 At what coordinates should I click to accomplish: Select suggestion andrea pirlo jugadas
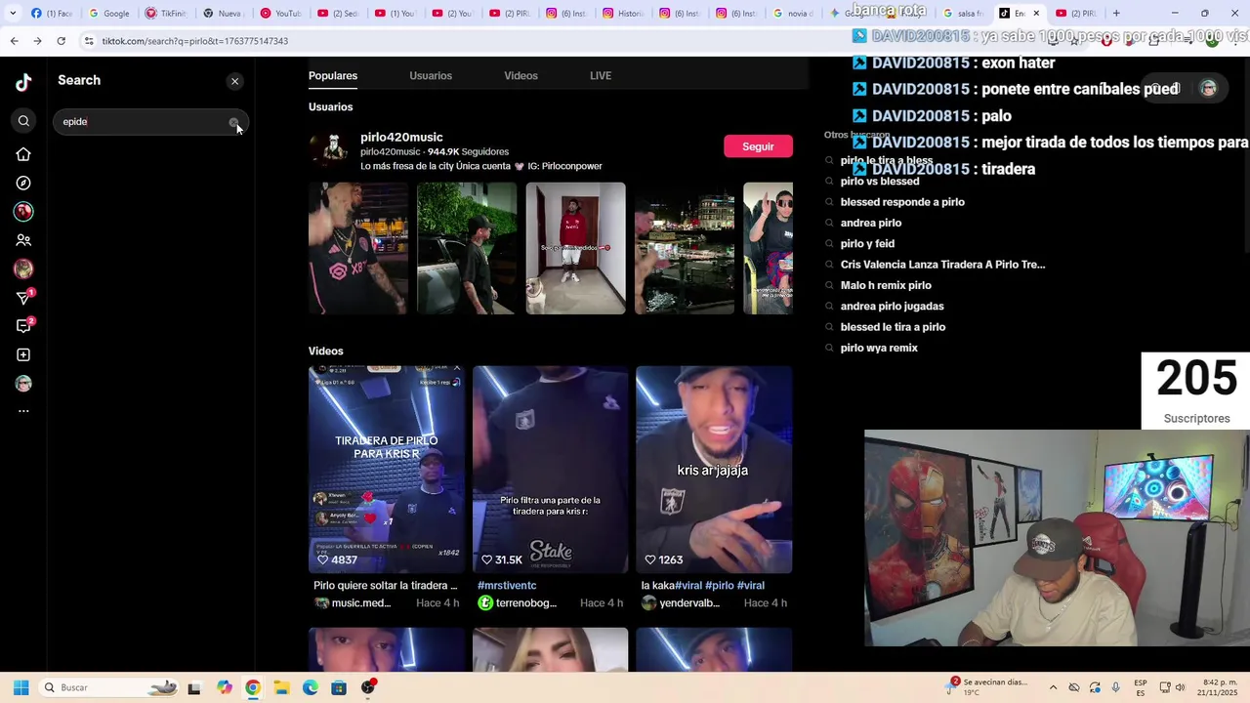pos(893,307)
